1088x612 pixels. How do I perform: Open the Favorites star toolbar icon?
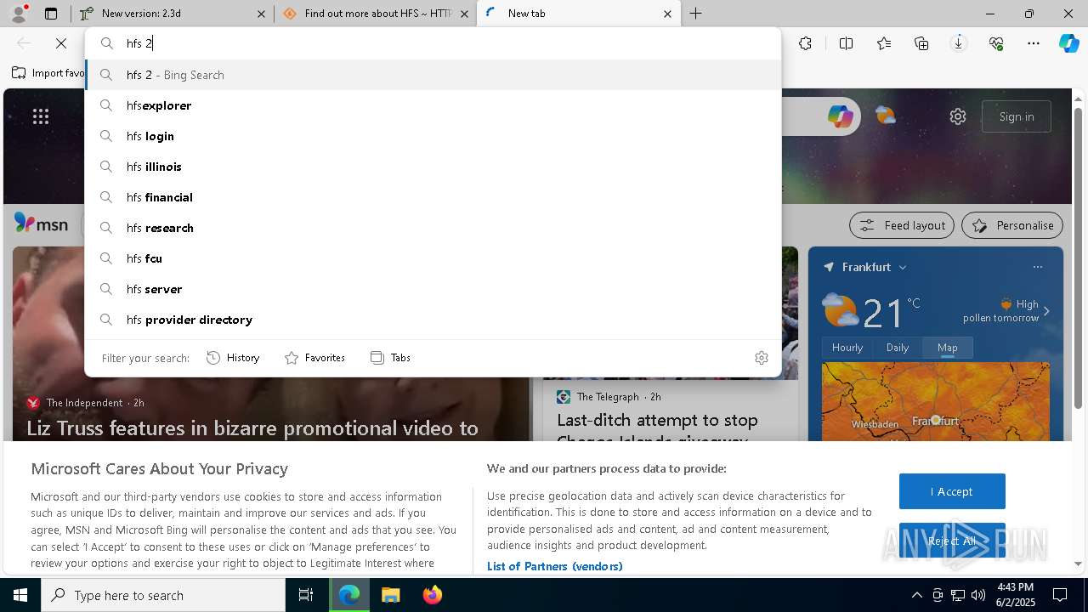884,43
